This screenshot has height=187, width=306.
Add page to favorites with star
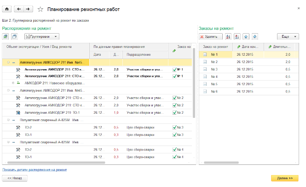tap(40, 9)
